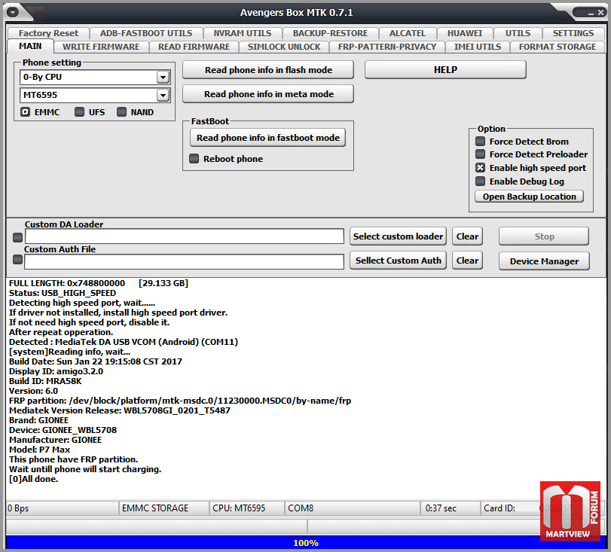Screen dimensions: 611x552
Task: Enable the Reboot phone checkbox
Action: [194, 159]
